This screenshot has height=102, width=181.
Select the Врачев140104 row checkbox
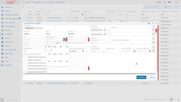[x=23, y=83]
